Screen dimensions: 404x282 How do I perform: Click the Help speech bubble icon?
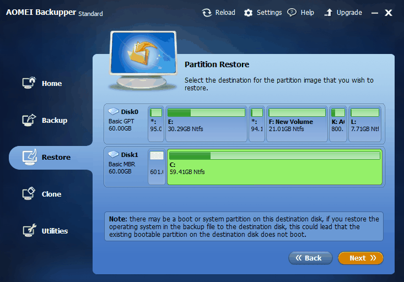(292, 12)
